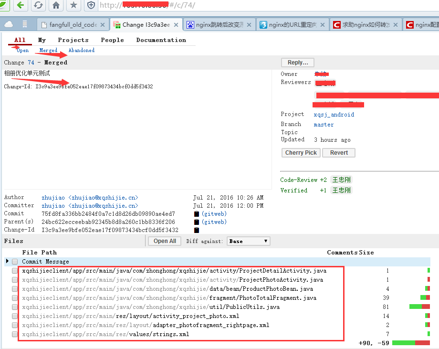The image size is (439, 349).
Task: Open the Diff against Base dropdown
Action: [248, 241]
